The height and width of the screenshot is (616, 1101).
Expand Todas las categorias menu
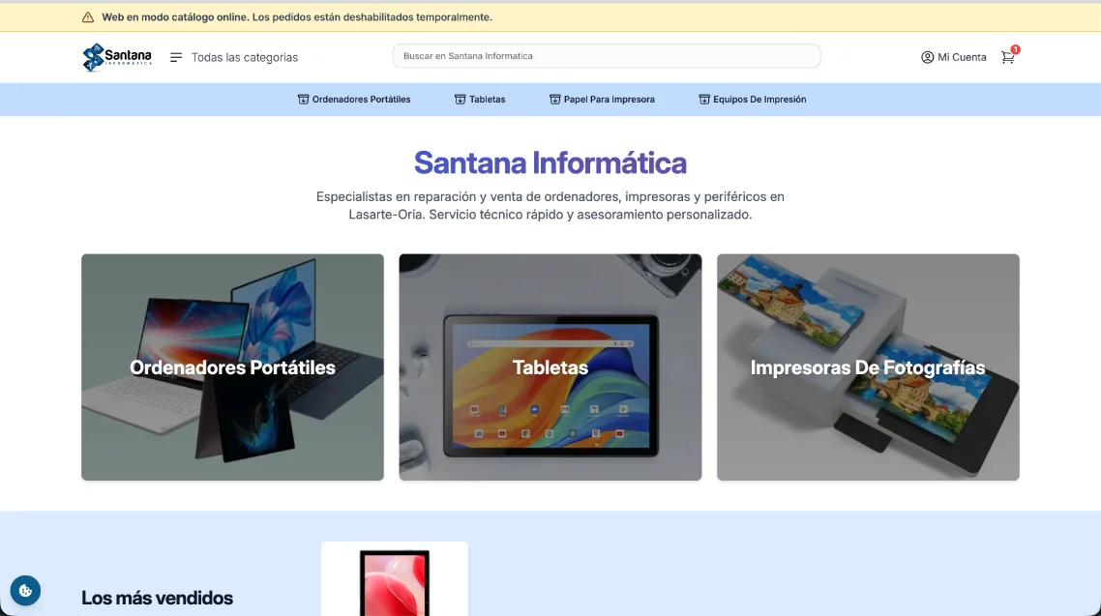(245, 57)
